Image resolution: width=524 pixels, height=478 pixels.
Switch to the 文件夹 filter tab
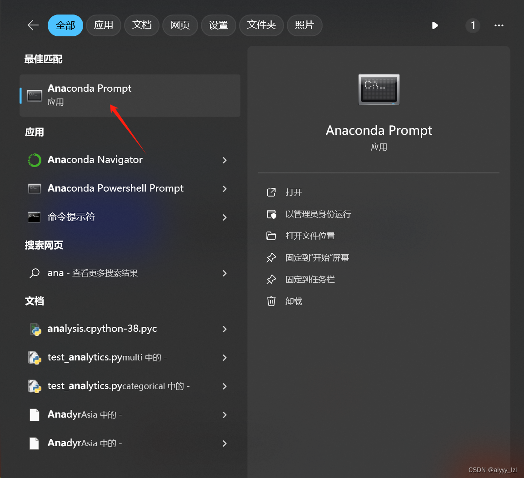261,25
